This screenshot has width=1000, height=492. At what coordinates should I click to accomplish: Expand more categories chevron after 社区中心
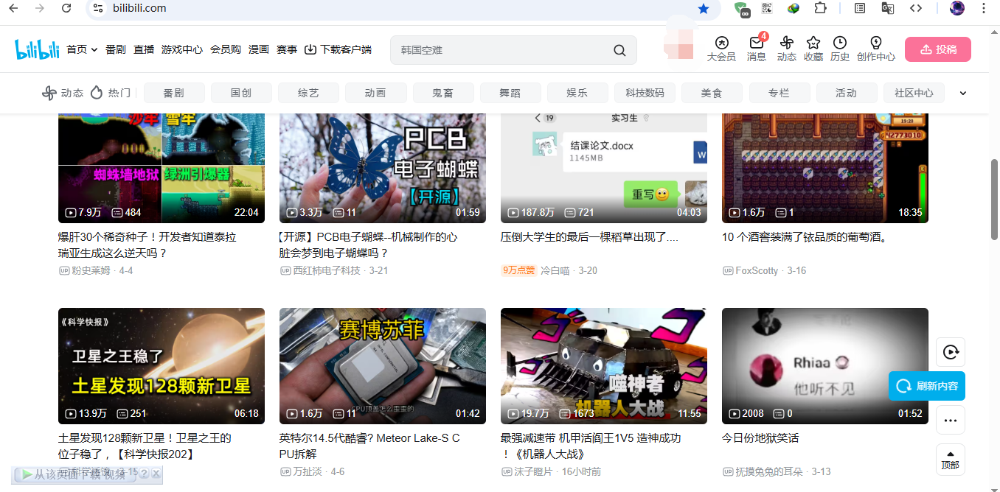point(962,93)
